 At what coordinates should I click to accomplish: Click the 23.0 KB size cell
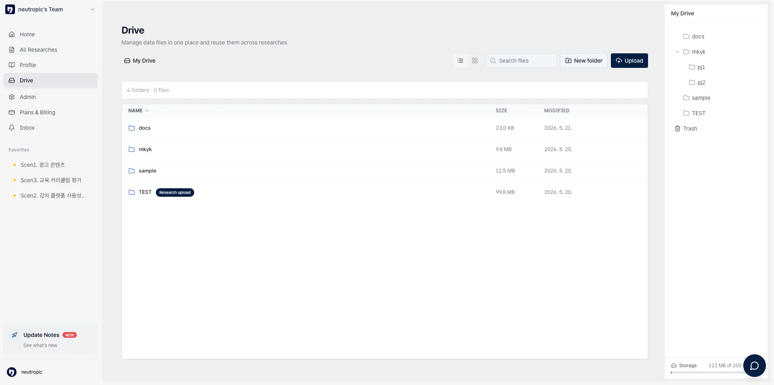(x=505, y=128)
